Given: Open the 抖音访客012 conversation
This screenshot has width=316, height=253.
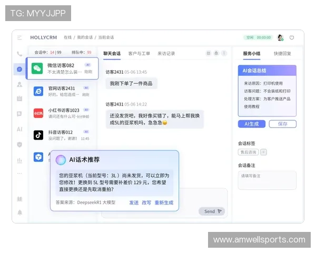Looking at the screenshot, I should [x=63, y=135].
